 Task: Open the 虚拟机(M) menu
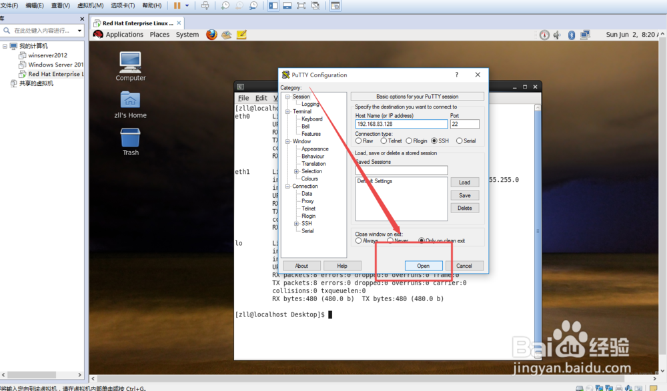(x=90, y=5)
